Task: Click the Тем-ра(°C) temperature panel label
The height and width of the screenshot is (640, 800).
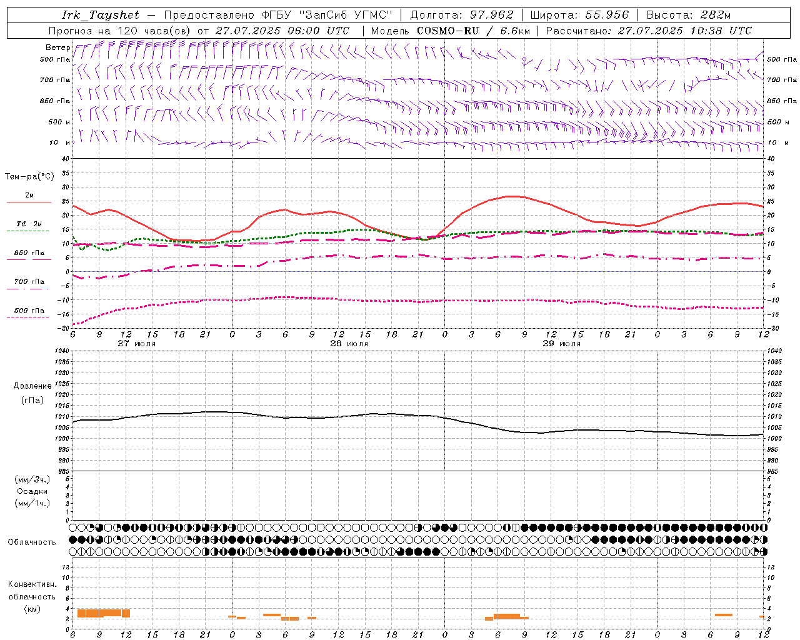Action: (x=29, y=177)
